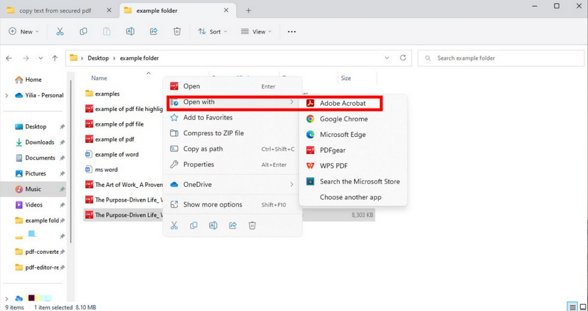Switch to the copy text from secured pdf tab
Viewport: 588px width, 311px height.
(55, 10)
